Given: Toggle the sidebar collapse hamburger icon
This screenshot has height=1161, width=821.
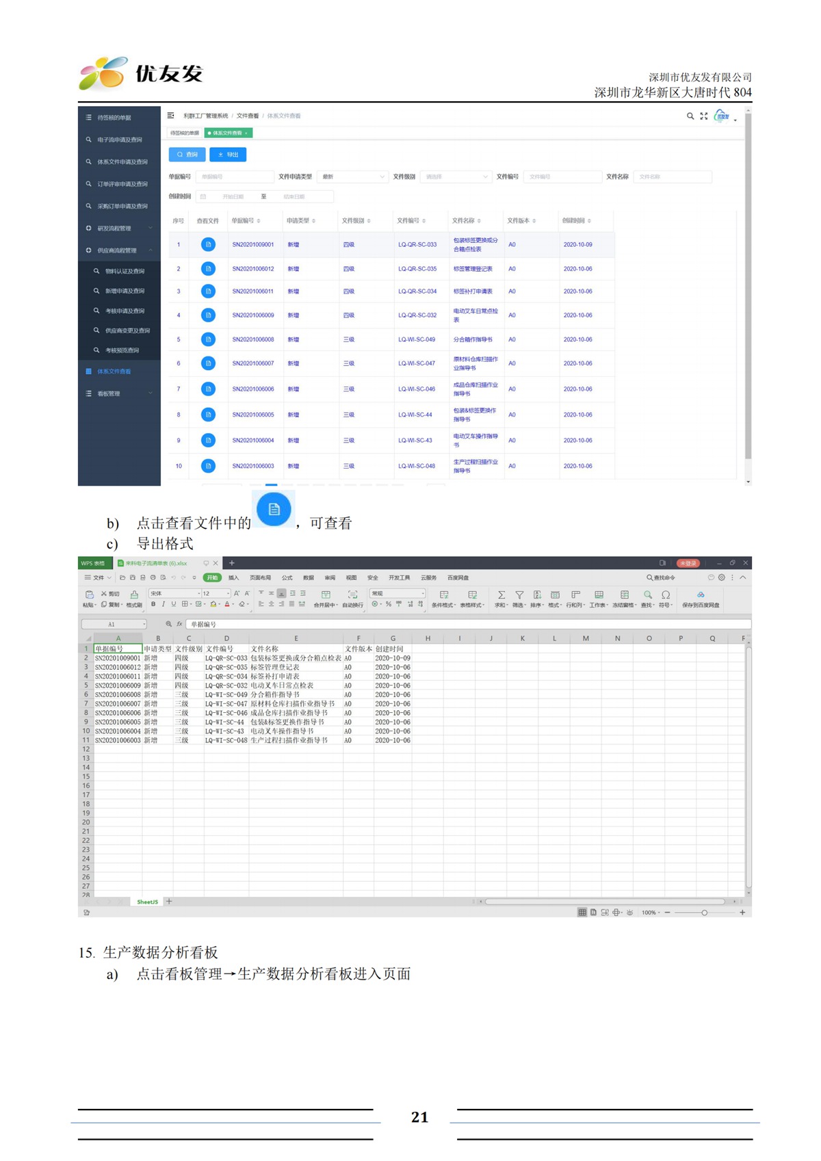Looking at the screenshot, I should (x=170, y=116).
